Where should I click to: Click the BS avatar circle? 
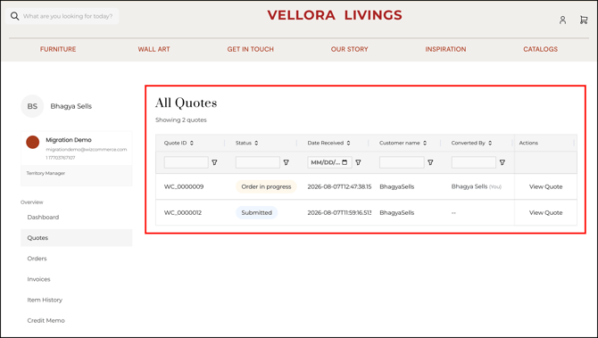(x=32, y=106)
